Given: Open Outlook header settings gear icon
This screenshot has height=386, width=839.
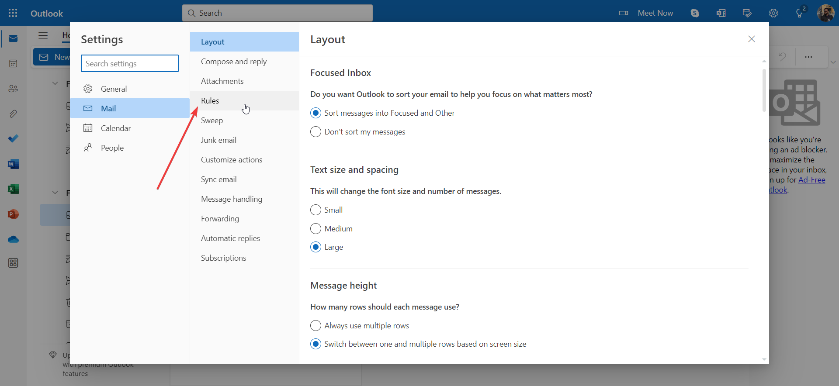Looking at the screenshot, I should (x=773, y=13).
